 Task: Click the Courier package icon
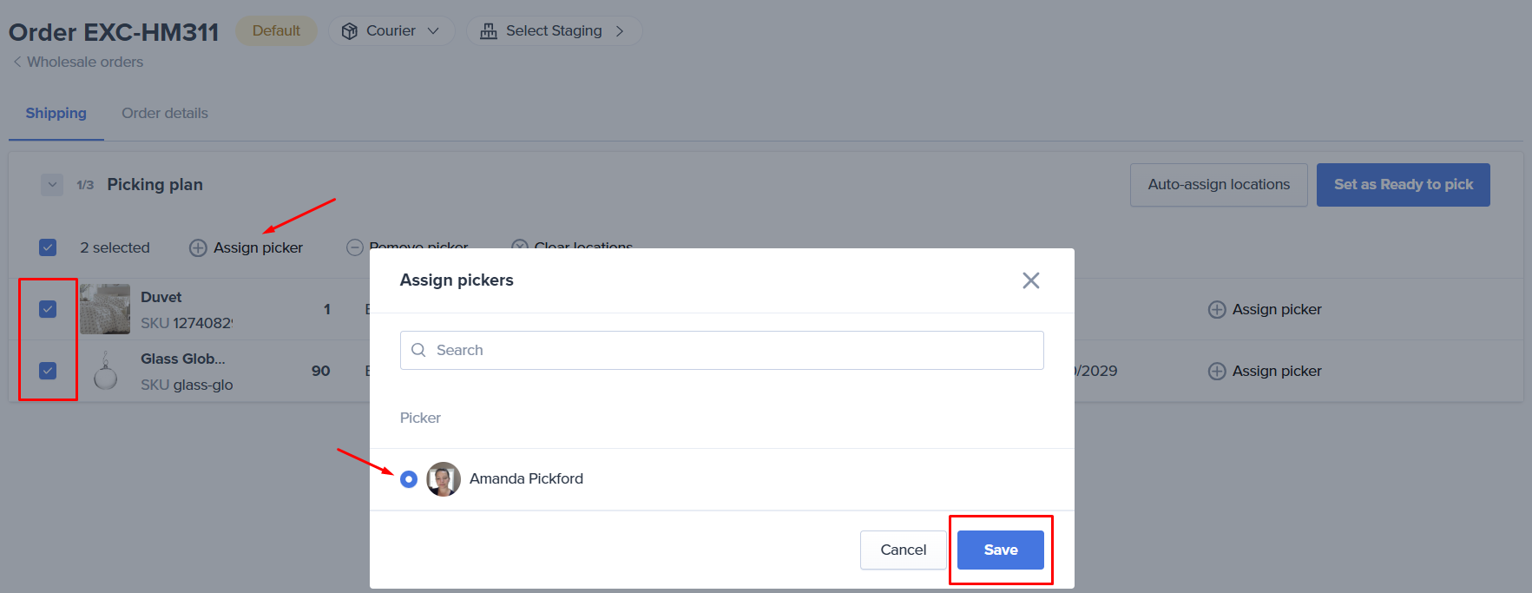point(350,31)
